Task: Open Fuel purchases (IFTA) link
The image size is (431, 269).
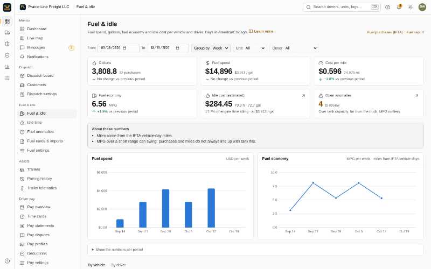Action: pos(385,32)
